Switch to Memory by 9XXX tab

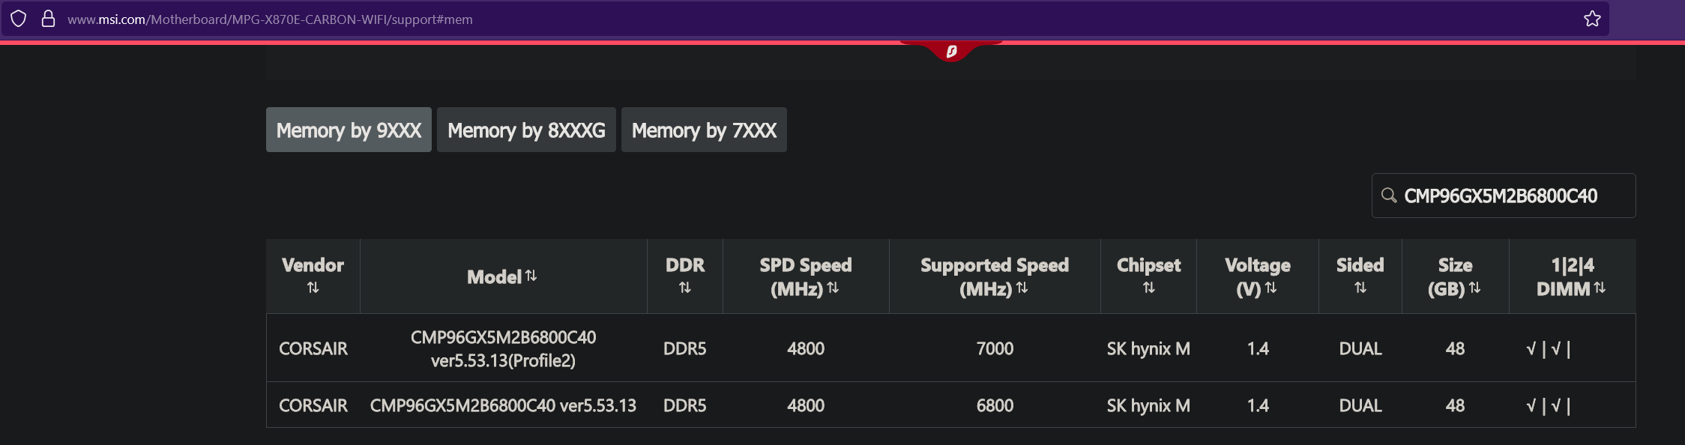[x=349, y=130]
